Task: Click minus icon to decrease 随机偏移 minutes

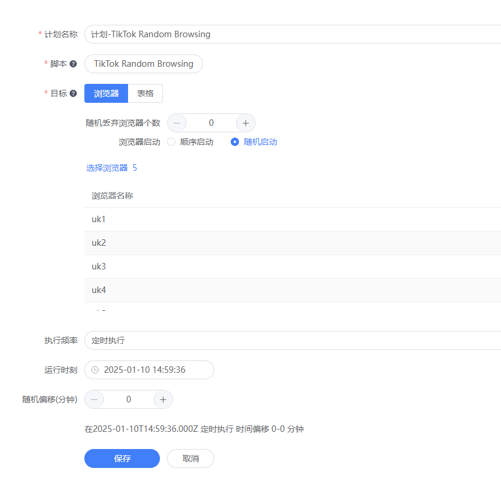Action: [94, 399]
